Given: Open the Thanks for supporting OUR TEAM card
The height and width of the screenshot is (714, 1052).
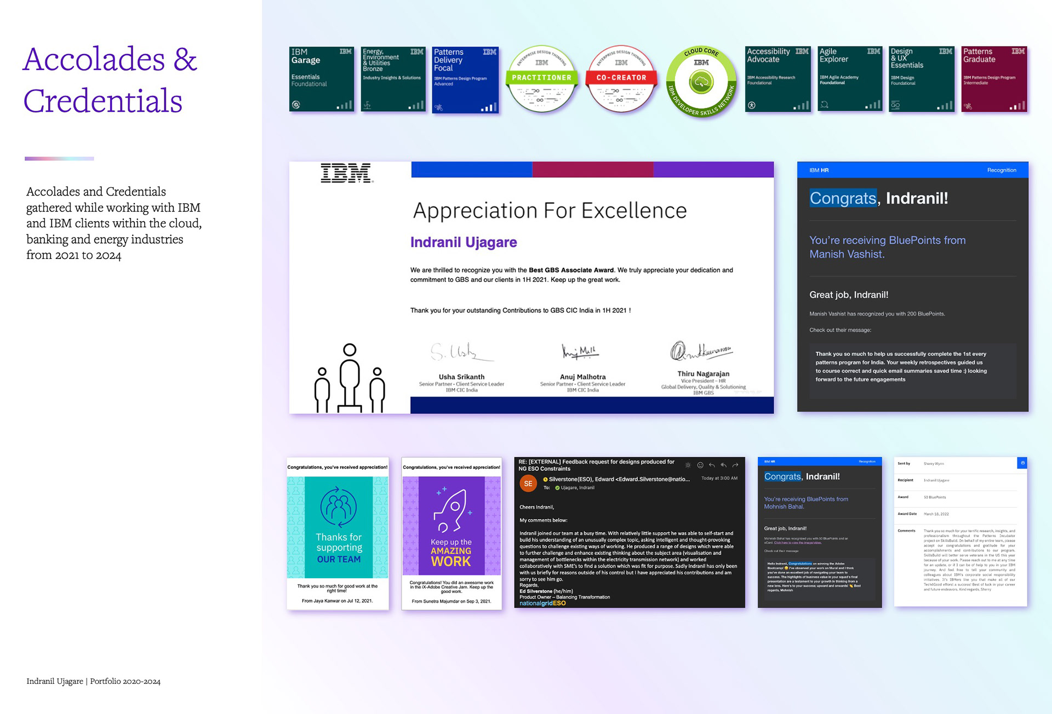Looking at the screenshot, I should click(x=338, y=533).
